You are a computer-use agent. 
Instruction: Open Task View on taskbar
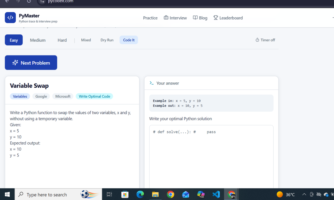[x=109, y=194]
